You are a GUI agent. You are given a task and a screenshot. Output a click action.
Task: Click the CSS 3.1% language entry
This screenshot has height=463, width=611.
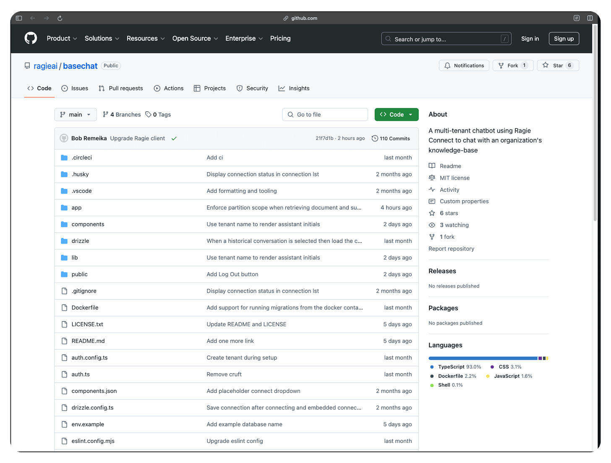pyautogui.click(x=506, y=367)
